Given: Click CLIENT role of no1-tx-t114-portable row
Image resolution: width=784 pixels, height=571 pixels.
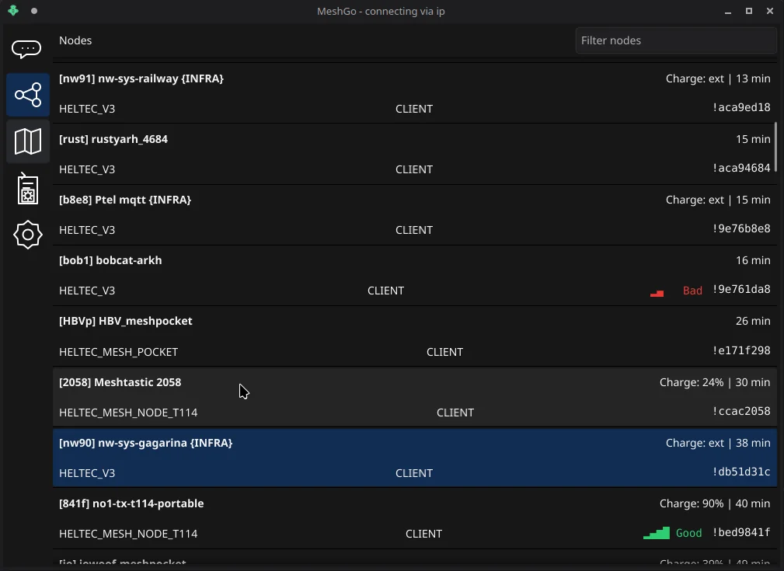Looking at the screenshot, I should point(423,534).
